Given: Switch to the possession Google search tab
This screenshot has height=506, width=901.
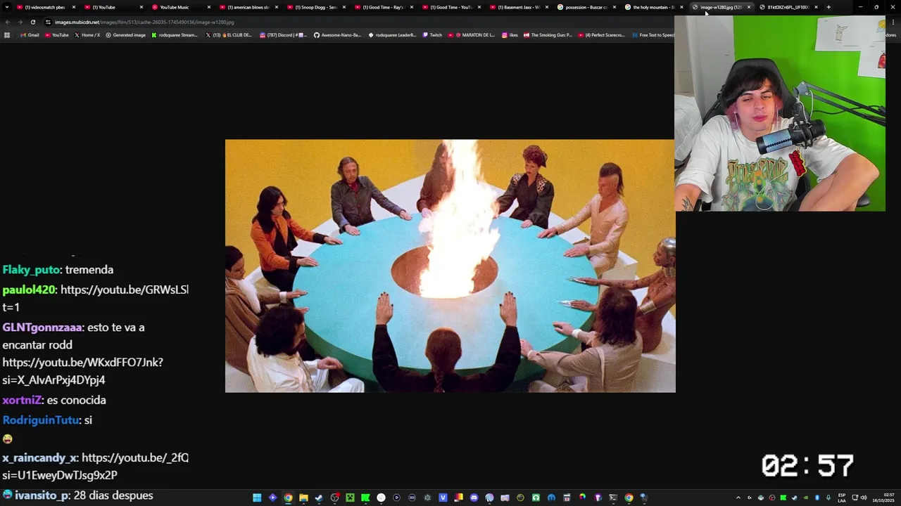Looking at the screenshot, I should (586, 7).
